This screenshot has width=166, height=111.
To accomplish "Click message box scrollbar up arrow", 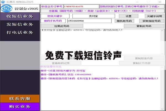I will coord(162,31).
